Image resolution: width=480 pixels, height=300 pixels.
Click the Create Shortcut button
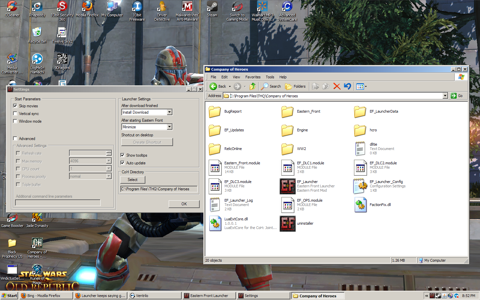(147, 142)
